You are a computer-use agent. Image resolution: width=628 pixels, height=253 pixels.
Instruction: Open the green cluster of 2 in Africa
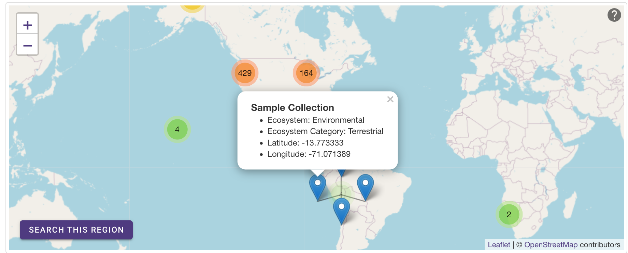point(509,215)
